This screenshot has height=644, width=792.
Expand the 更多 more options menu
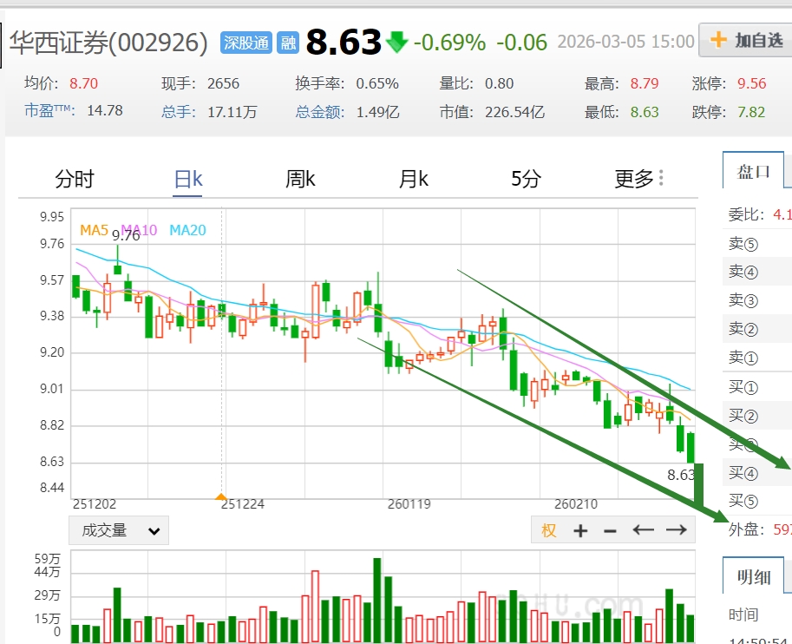pos(639,179)
